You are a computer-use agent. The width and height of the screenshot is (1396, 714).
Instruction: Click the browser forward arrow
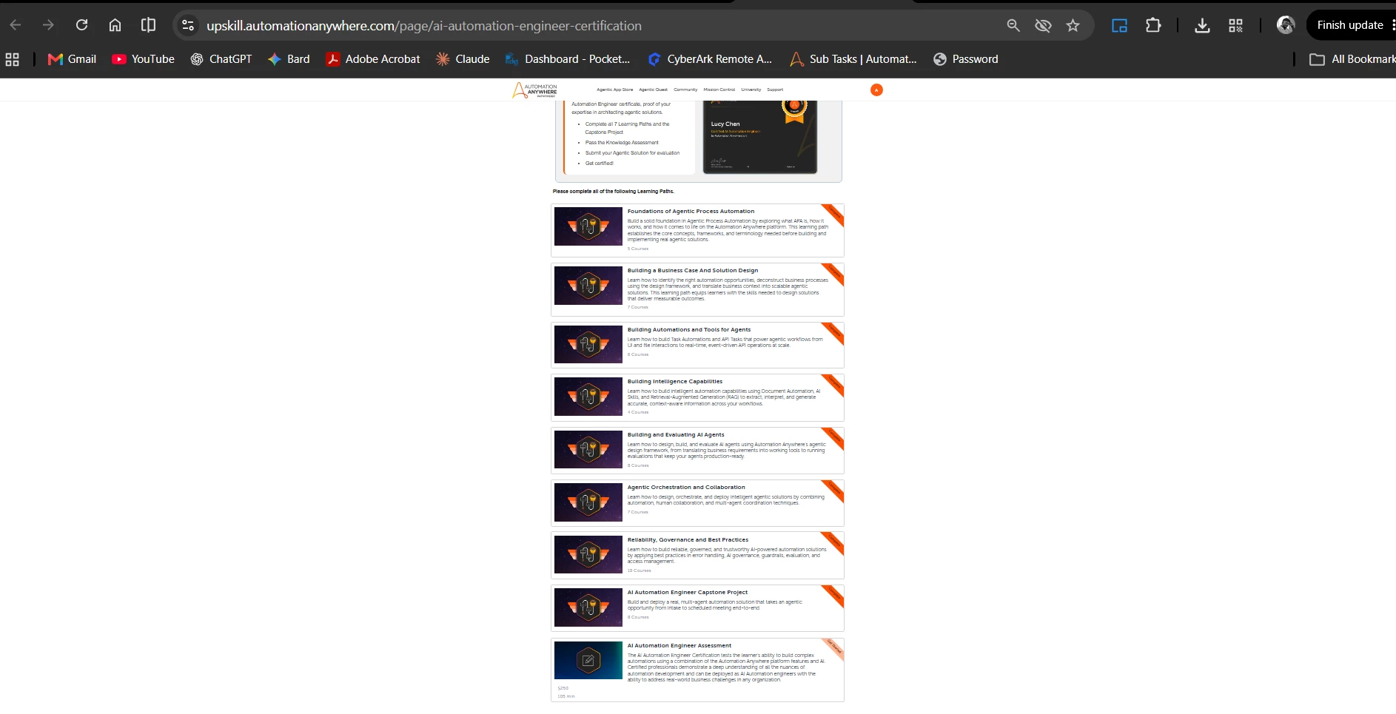pyautogui.click(x=49, y=25)
